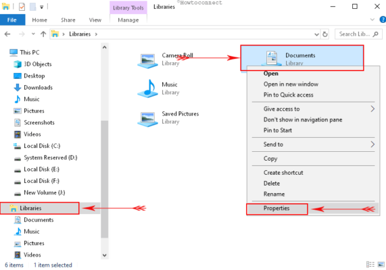Image resolution: width=386 pixels, height=270 pixels.
Task: Open the address bar history dropdown
Action: [316, 34]
